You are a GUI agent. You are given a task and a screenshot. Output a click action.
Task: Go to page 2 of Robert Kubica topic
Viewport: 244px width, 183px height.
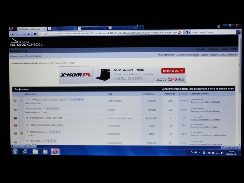(x=50, y=109)
